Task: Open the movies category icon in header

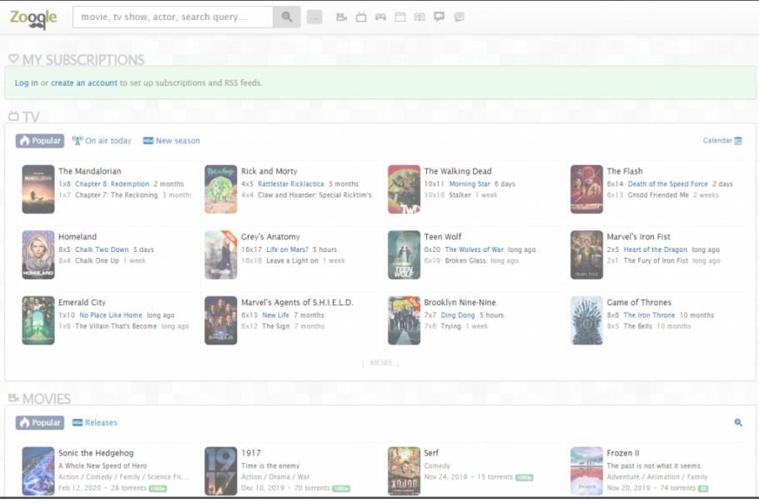Action: pyautogui.click(x=342, y=17)
